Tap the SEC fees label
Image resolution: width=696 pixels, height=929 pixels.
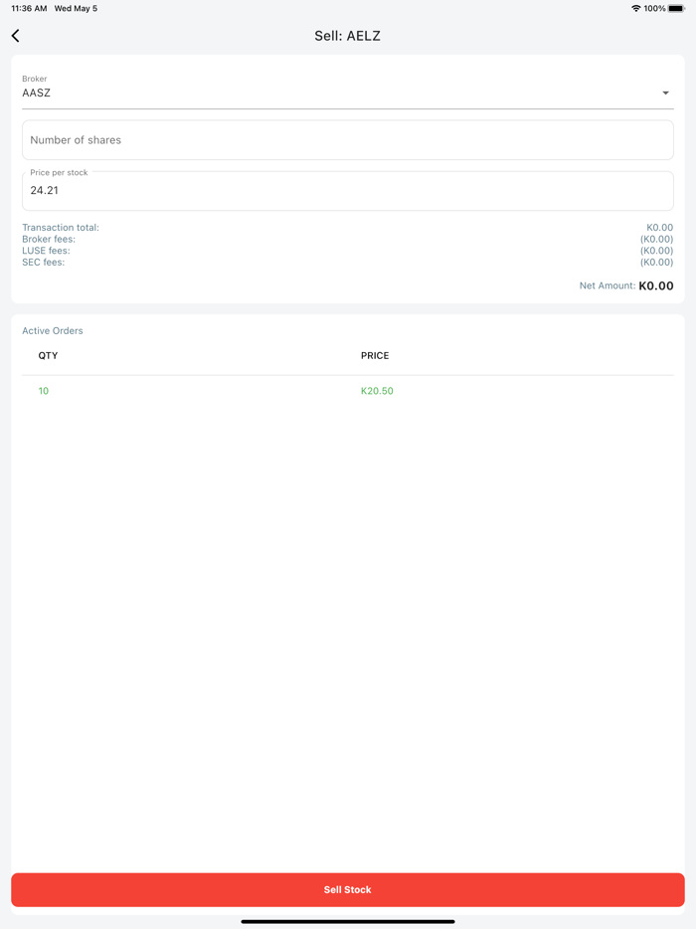point(43,262)
